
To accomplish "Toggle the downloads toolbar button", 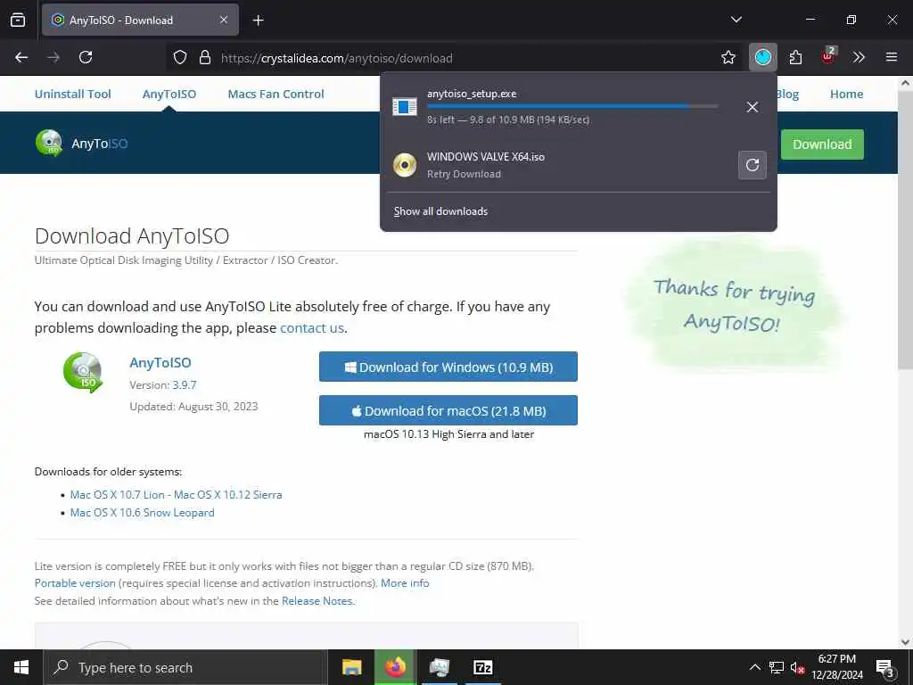I will coord(763,57).
